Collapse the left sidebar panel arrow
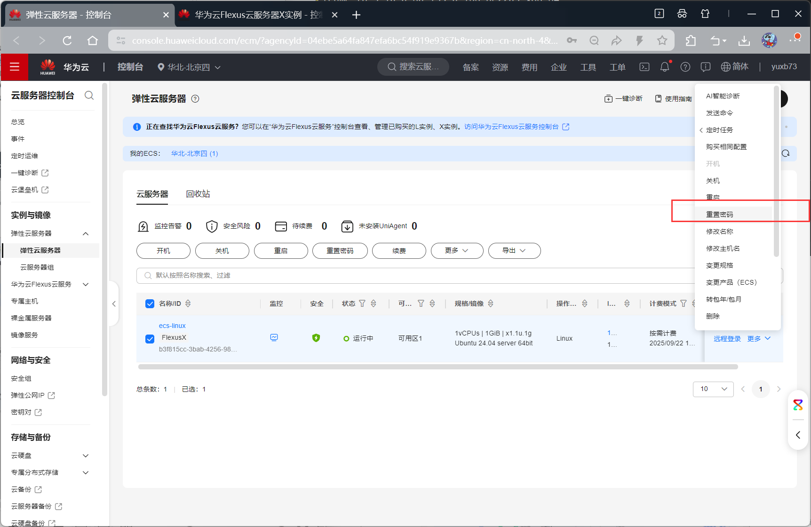 (x=113, y=304)
